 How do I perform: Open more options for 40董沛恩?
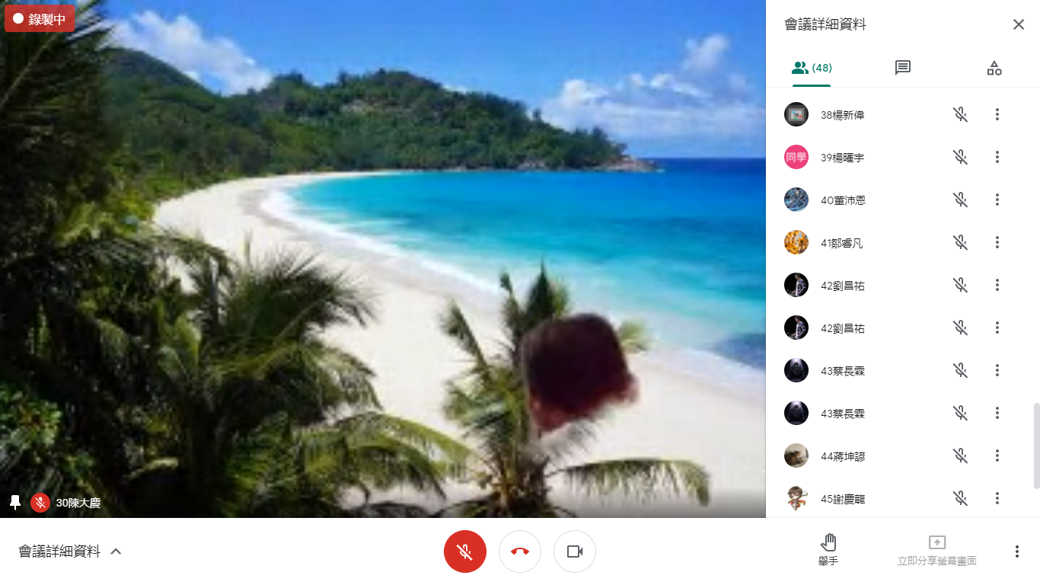(997, 200)
